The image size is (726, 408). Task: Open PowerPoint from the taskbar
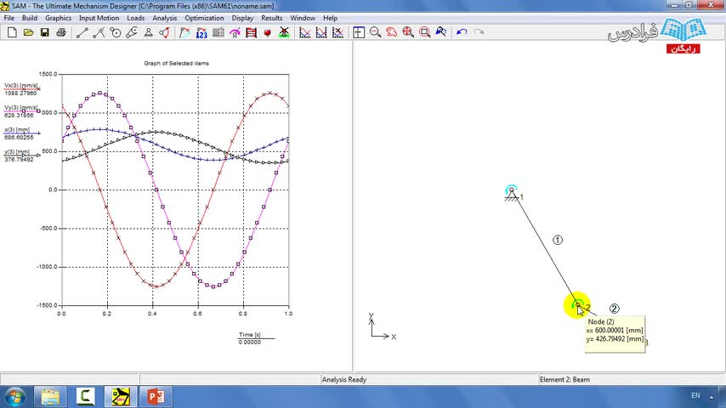click(156, 397)
